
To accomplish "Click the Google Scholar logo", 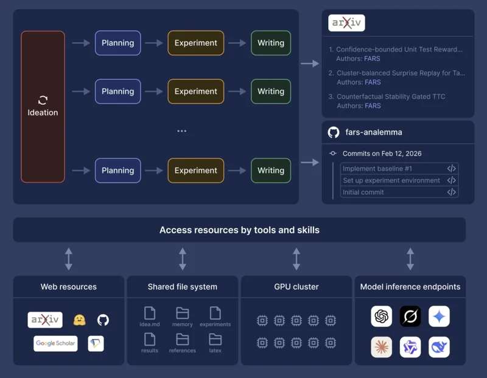I will (55, 343).
